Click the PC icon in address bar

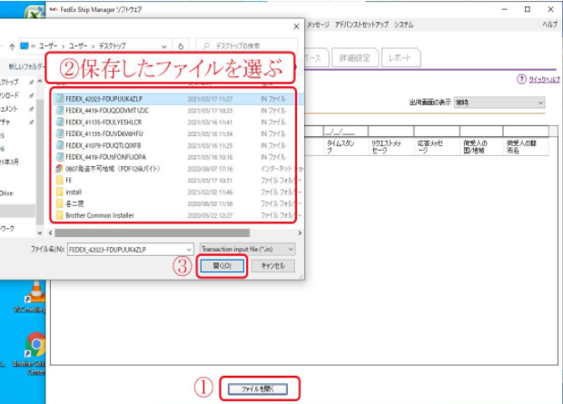(24, 46)
